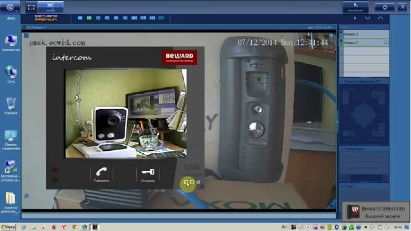The image size is (411, 231).
Task: Click the maximize square icon in intercom
Action: pyautogui.click(x=192, y=182)
